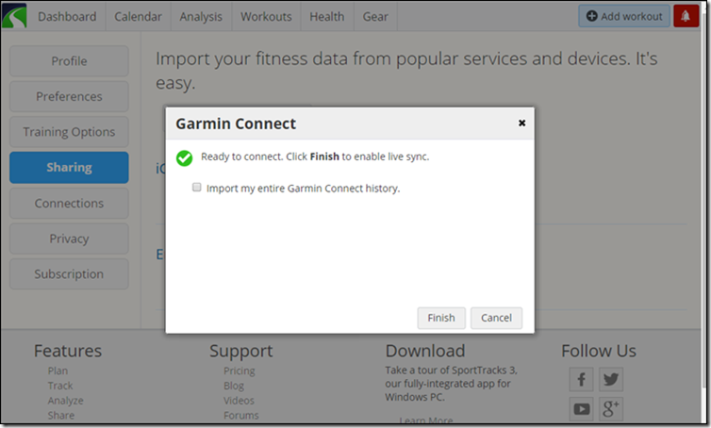Image resolution: width=711 pixels, height=428 pixels.
Task: Open the Facebook follow icon
Action: tap(582, 380)
